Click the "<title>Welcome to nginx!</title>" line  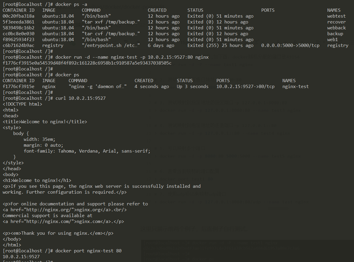[45, 122]
